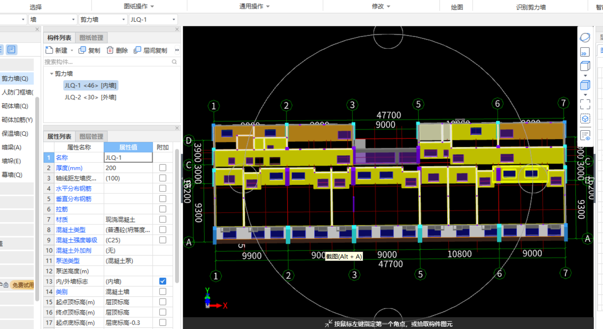Switch to 图层管理 tab
The height and width of the screenshot is (329, 603).
coord(91,136)
